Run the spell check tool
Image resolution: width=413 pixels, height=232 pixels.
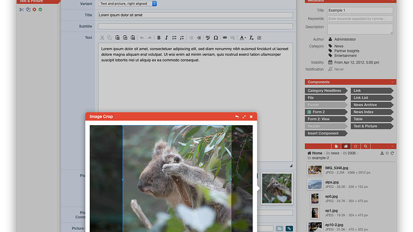[208, 38]
